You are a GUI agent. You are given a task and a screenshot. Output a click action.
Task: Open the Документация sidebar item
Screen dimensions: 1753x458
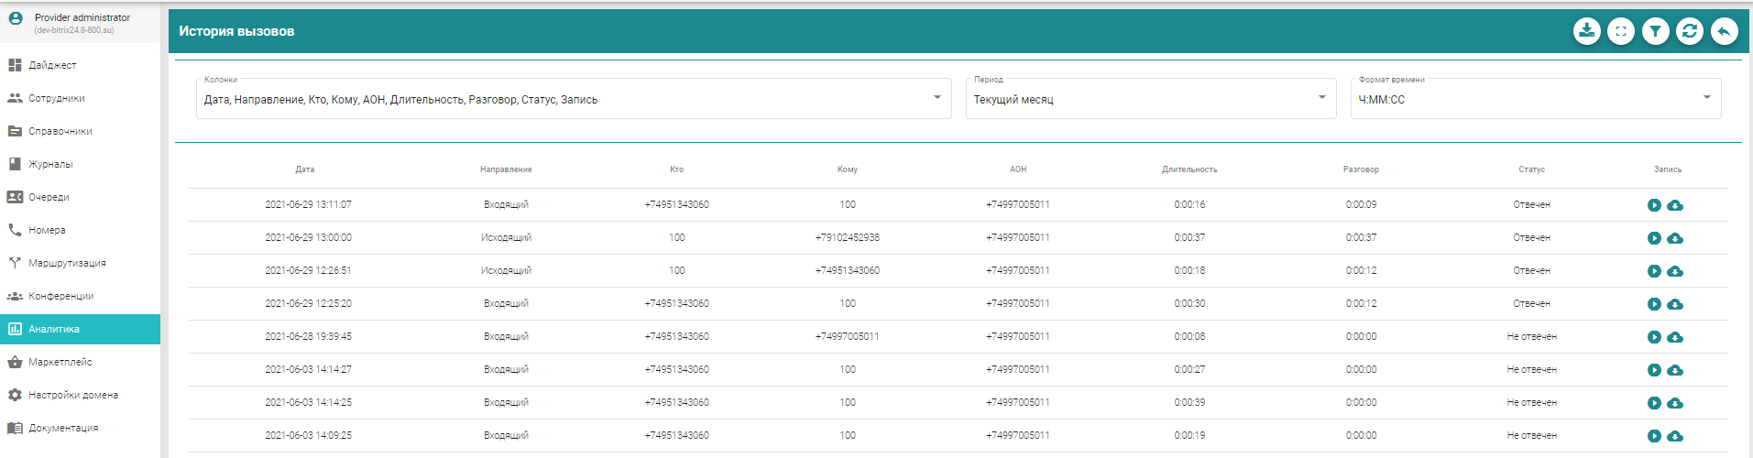click(62, 428)
